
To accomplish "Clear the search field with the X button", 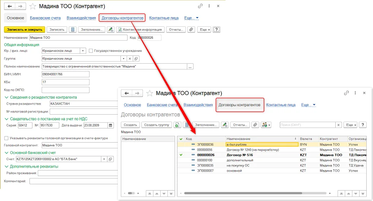I will tap(338, 125).
